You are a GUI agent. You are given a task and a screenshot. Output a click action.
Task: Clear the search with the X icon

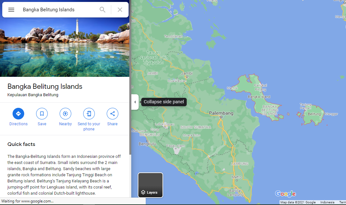pos(120,10)
